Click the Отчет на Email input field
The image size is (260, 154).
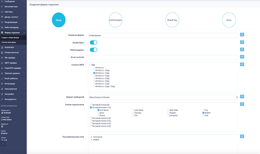[x=163, y=57]
